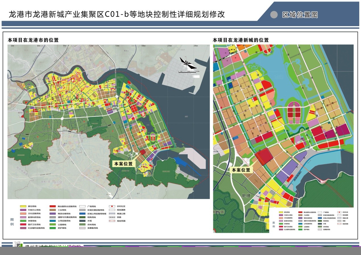Click the dark 水域 swatch in left legend
The image size is (361, 255).
pyautogui.click(x=82, y=221)
